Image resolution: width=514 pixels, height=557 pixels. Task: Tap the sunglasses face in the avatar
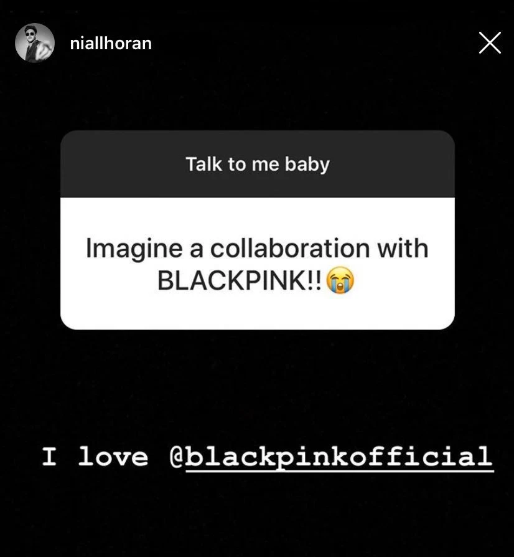[30, 34]
